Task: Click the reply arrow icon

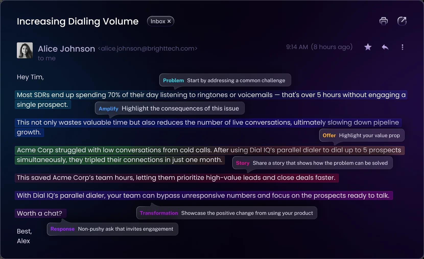Action: (385, 47)
